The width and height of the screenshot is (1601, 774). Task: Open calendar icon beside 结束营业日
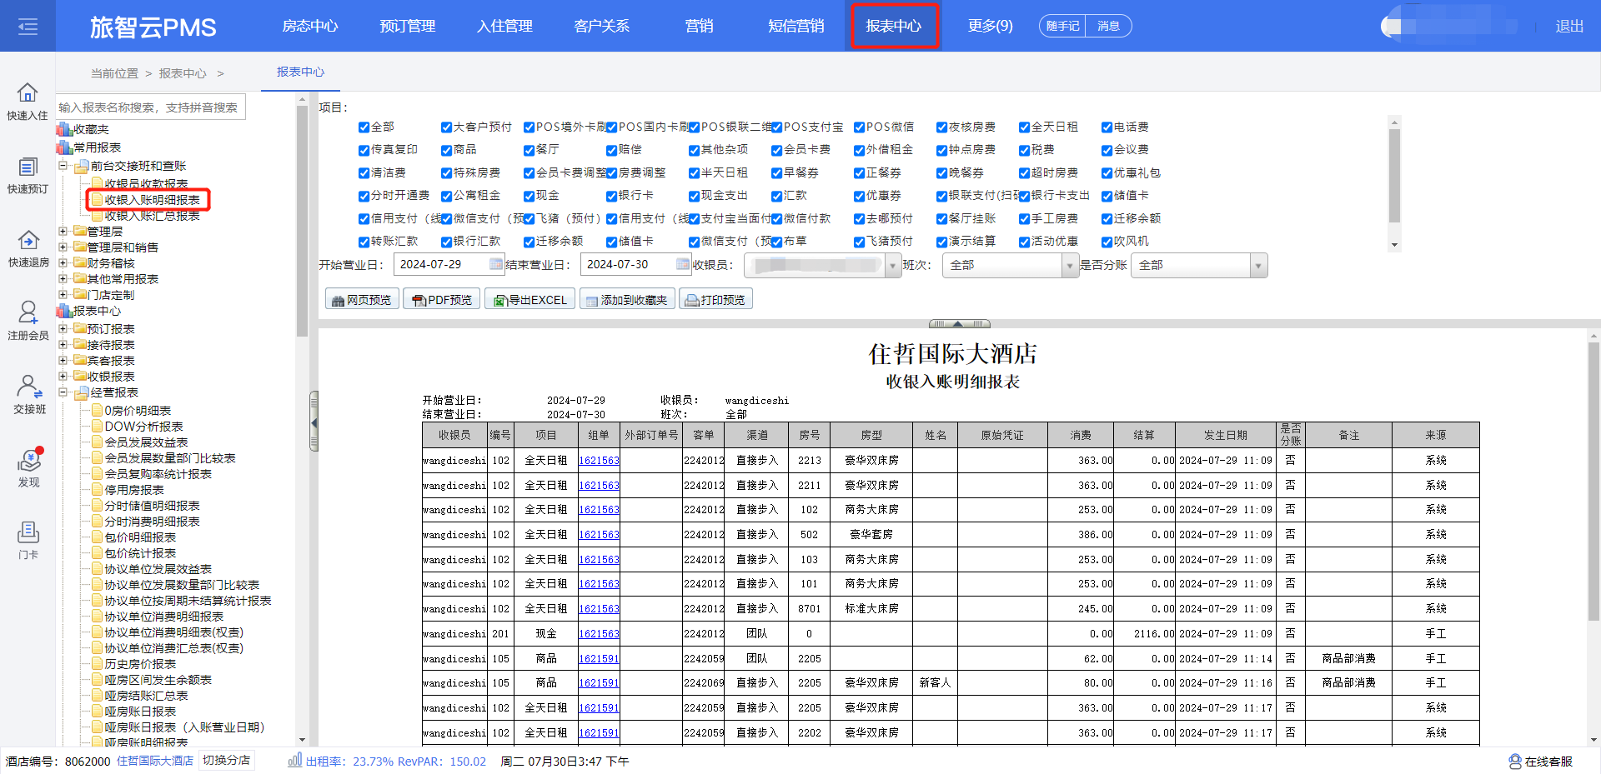(x=683, y=264)
